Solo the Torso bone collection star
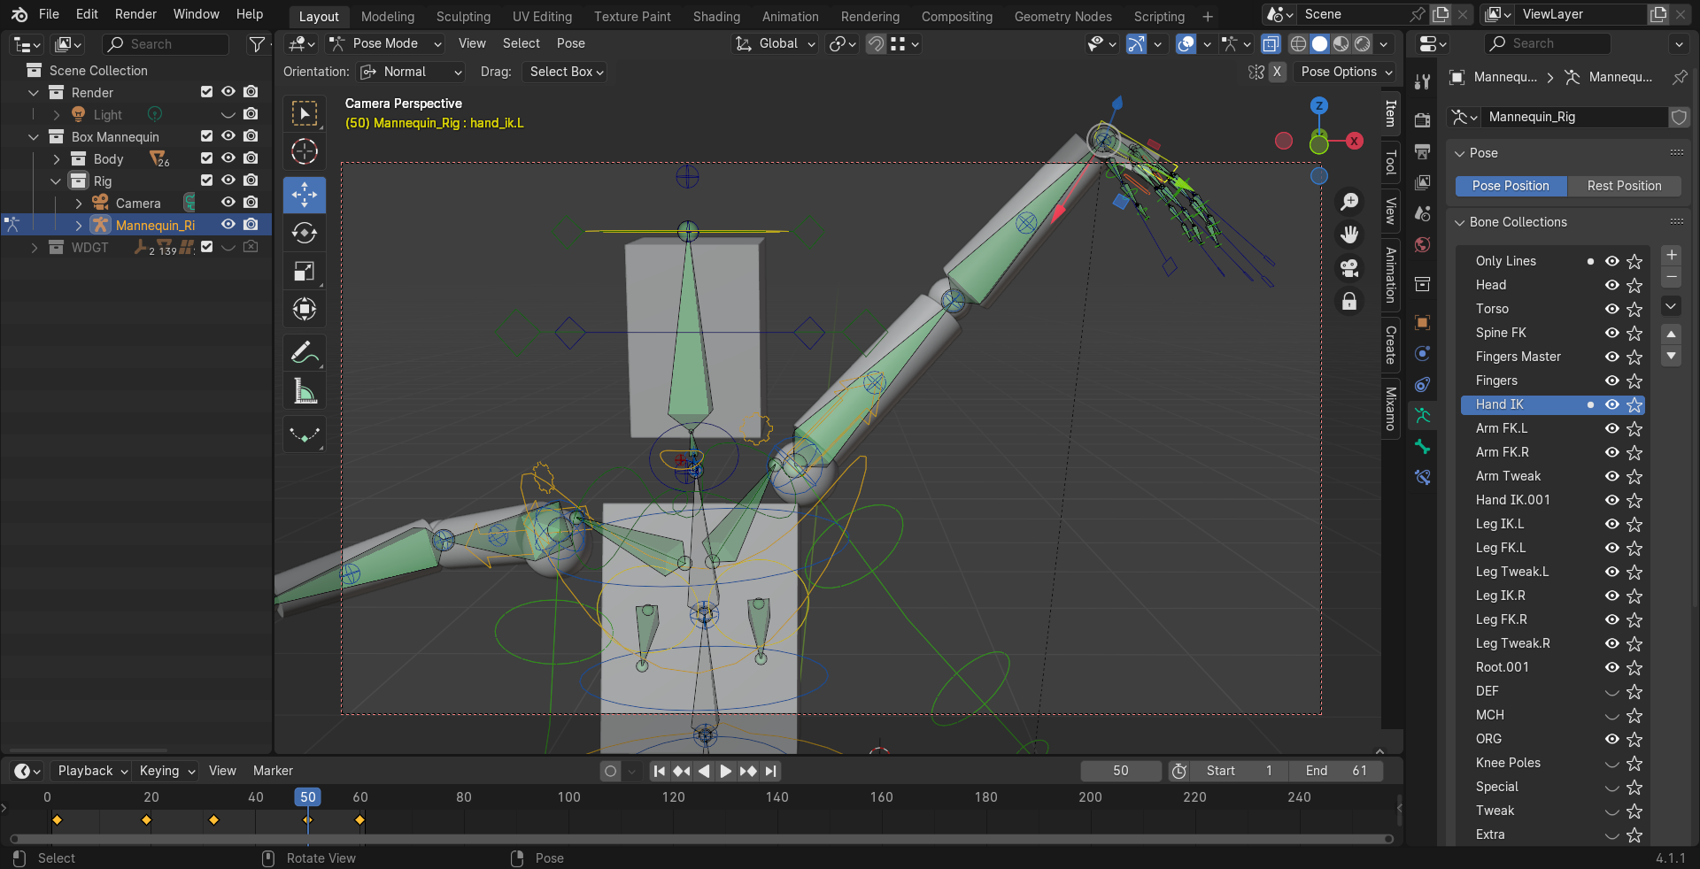1700x869 pixels. tap(1634, 309)
